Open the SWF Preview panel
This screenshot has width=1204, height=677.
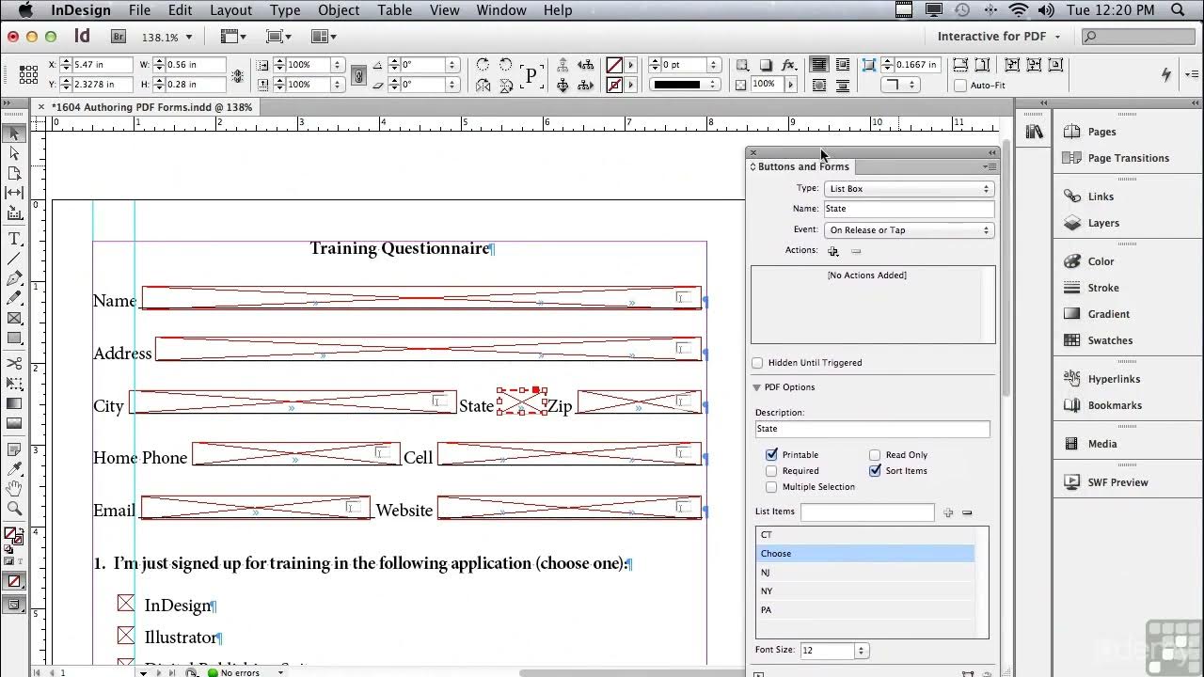pos(1117,482)
